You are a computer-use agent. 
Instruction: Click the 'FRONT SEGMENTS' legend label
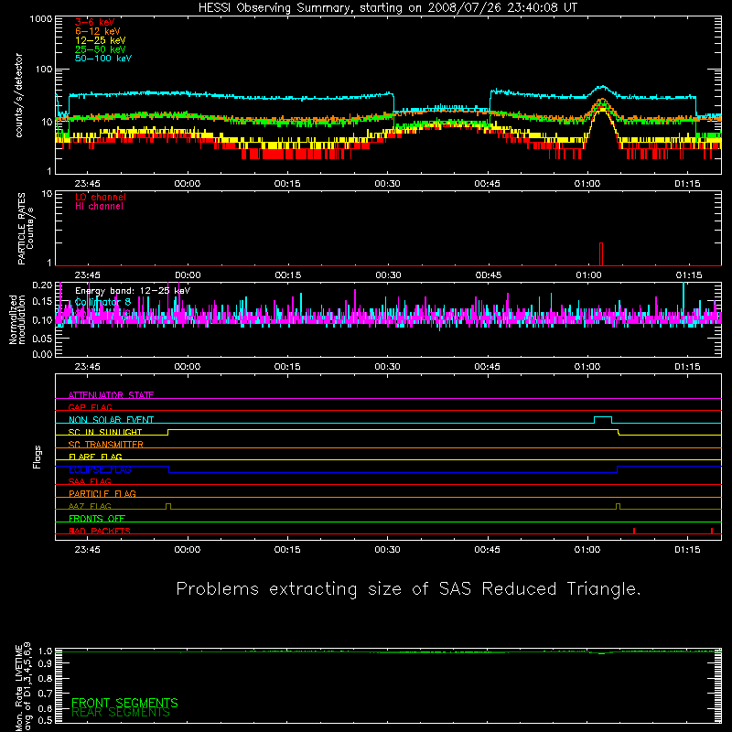pos(124,703)
